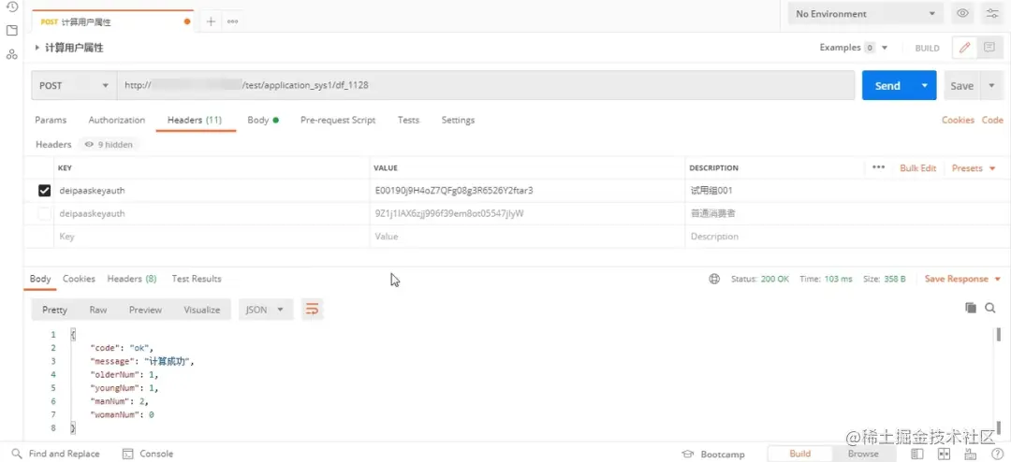The width and height of the screenshot is (1011, 462).
Task: Open the request Body tab
Action: (262, 120)
